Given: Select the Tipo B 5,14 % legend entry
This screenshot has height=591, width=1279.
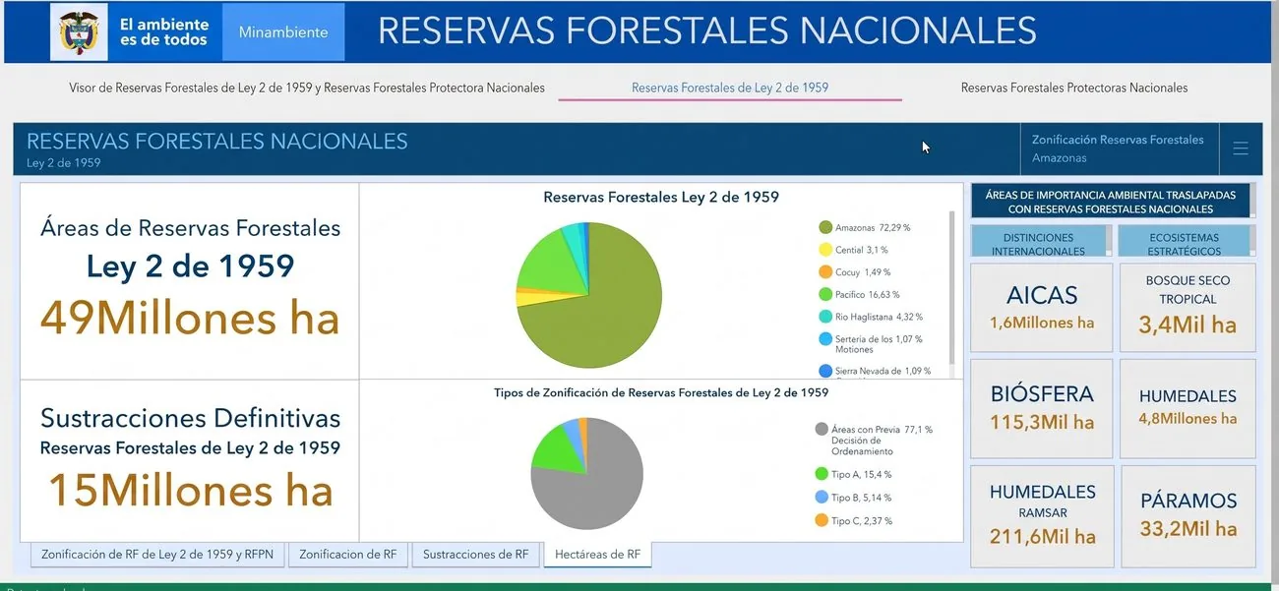Looking at the screenshot, I should [x=853, y=498].
